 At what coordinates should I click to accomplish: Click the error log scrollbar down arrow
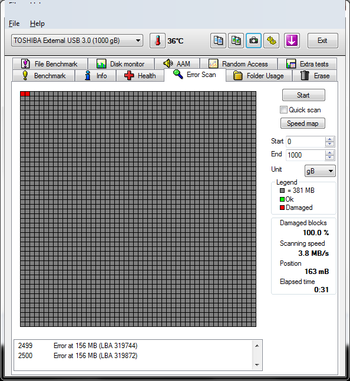coord(257,365)
